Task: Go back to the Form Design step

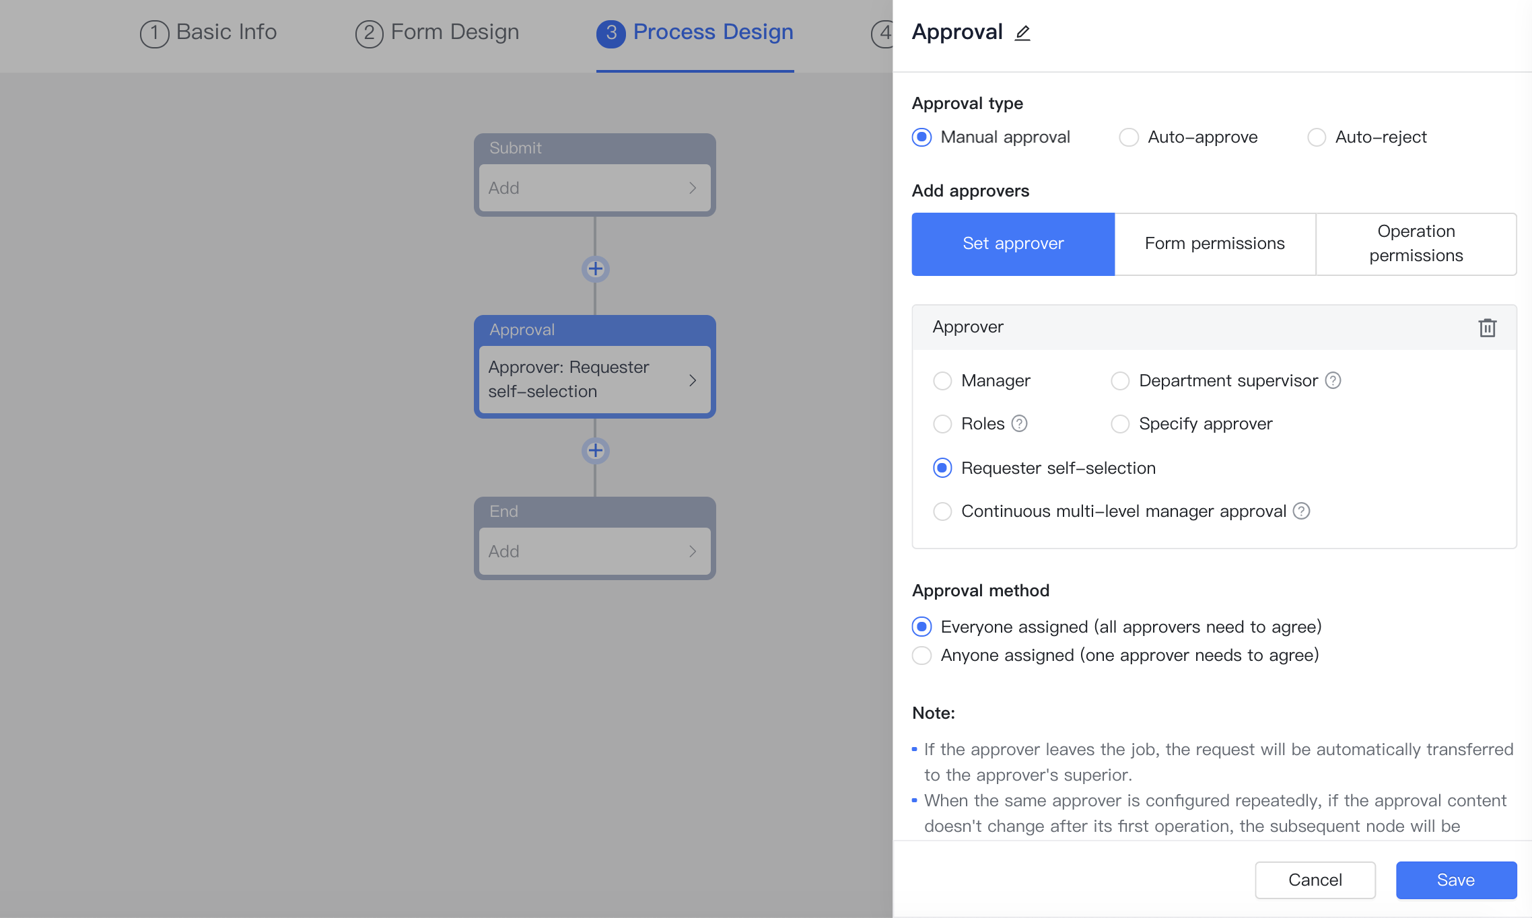Action: (x=436, y=32)
